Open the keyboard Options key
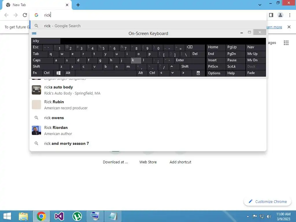The height and width of the screenshot is (222, 296). pos(216,73)
